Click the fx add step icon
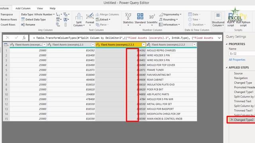Screen dimensions: 255x143 24,38
